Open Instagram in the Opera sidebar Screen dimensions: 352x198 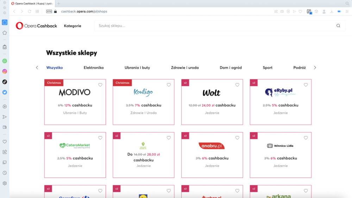point(5,72)
